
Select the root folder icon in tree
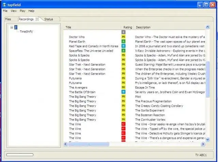[x=16, y=27]
